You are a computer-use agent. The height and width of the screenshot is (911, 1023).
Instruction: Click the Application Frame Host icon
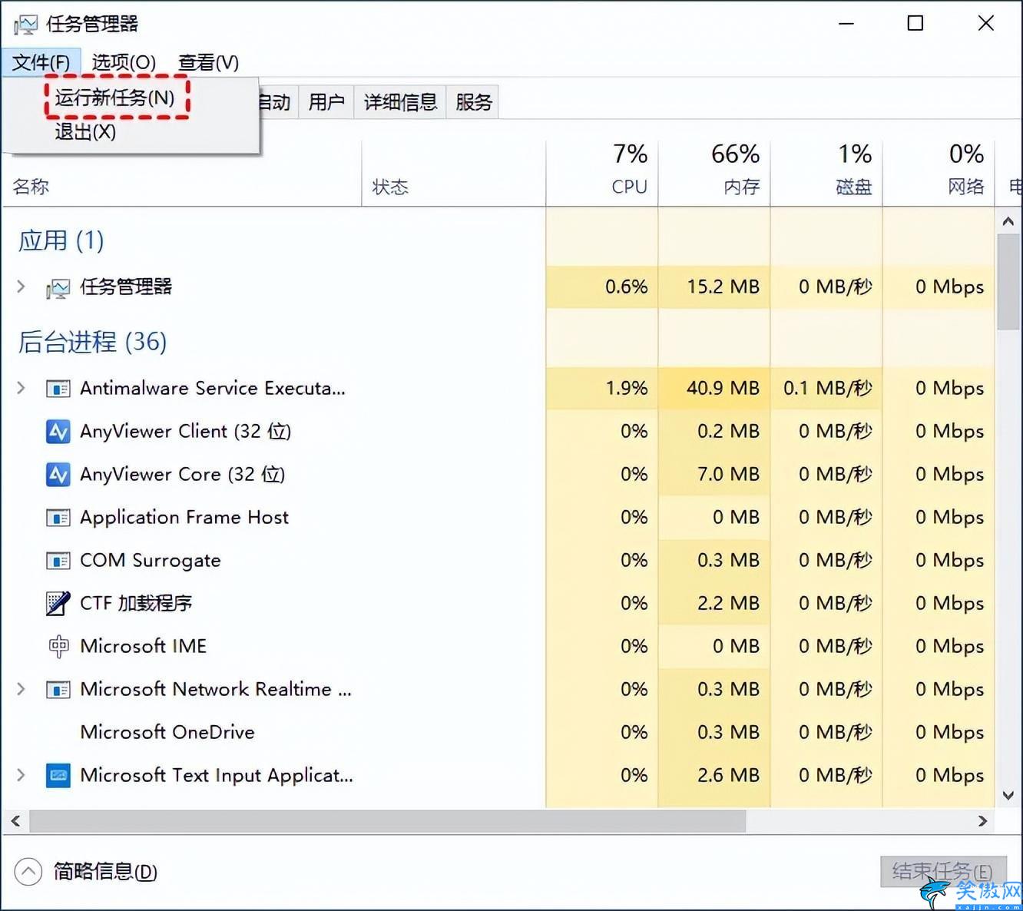[58, 518]
